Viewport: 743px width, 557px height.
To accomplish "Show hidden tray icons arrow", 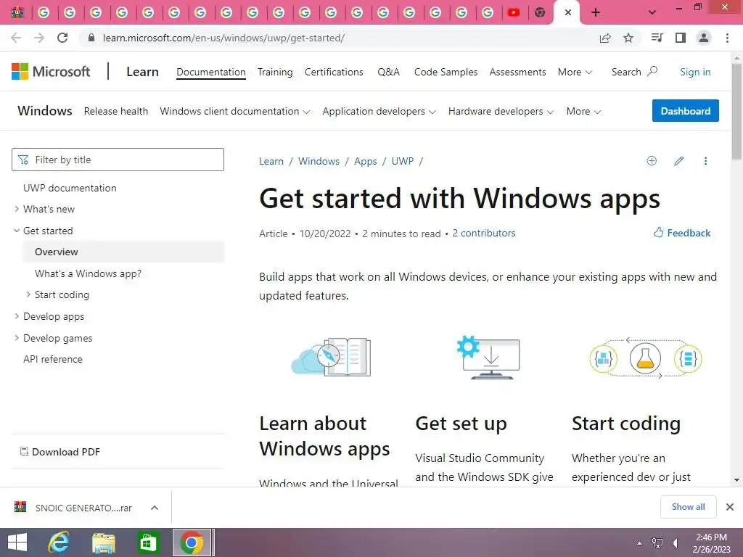I will point(639,543).
